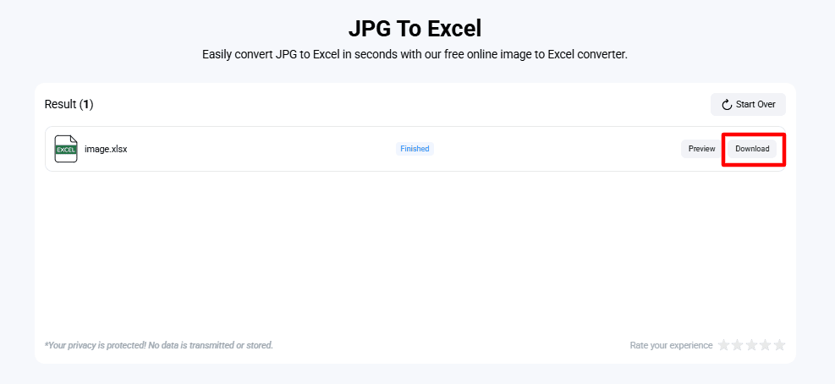
Task: Click the circular arrow Start Over icon
Action: point(727,105)
